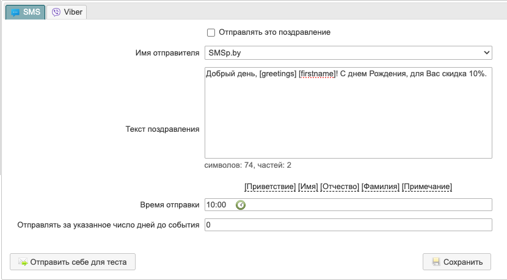Click the purple Viber logo icon
The height and width of the screenshot is (280, 507).
tap(57, 12)
